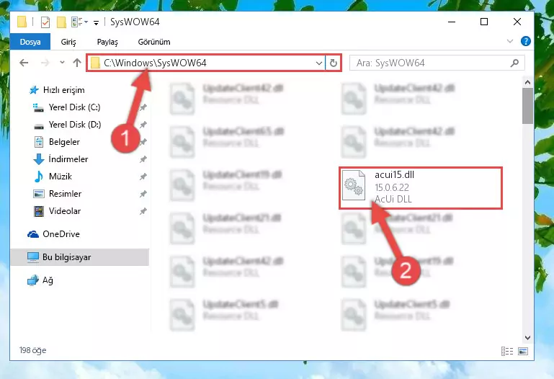Open recent locations dropdown arrow
The image size is (554, 379).
62,63
